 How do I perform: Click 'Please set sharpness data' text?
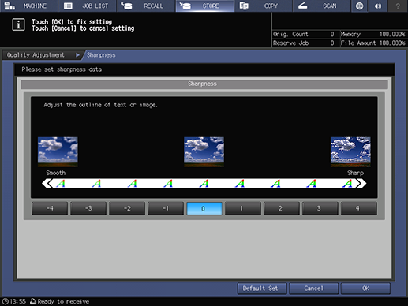pyautogui.click(x=62, y=69)
